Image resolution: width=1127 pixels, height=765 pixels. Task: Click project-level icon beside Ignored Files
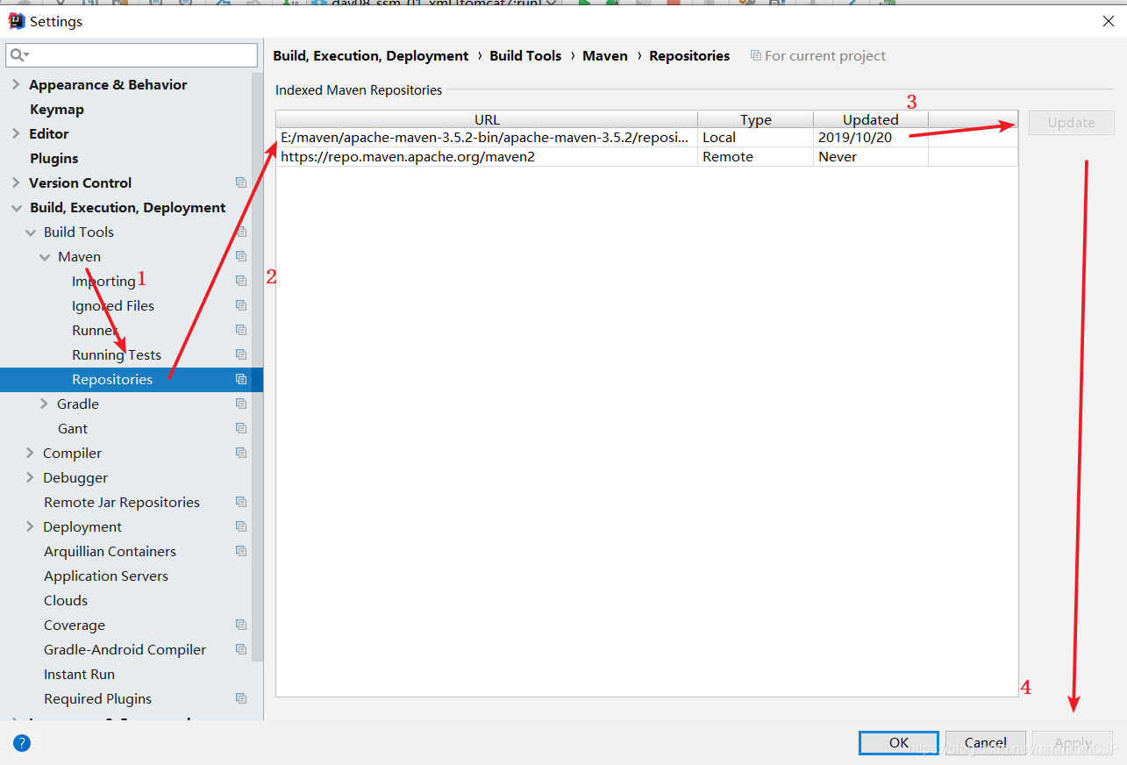[241, 305]
